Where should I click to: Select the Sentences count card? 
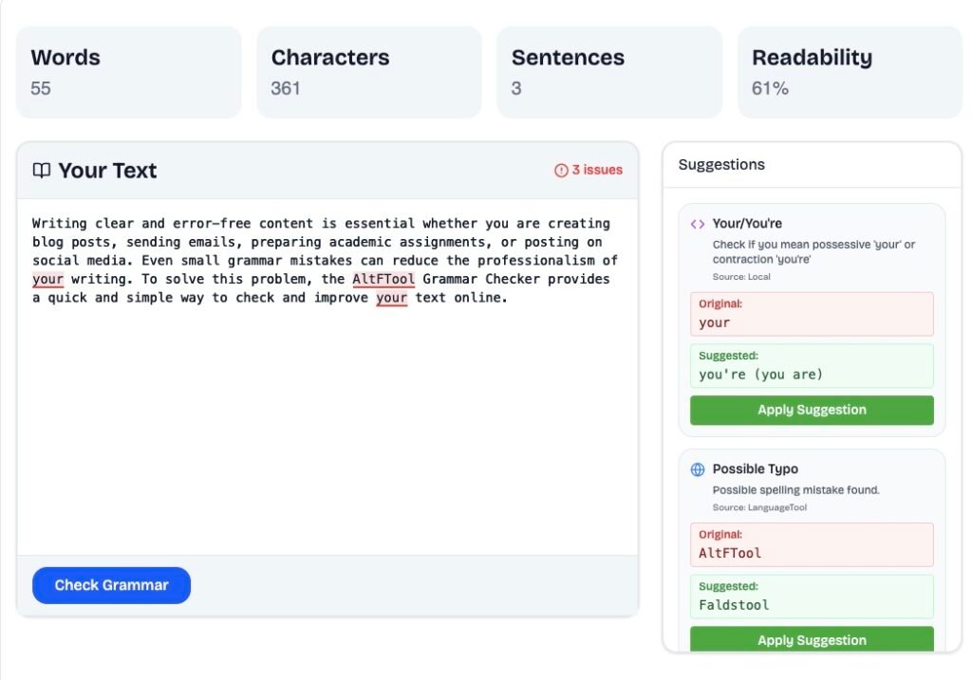pos(609,72)
